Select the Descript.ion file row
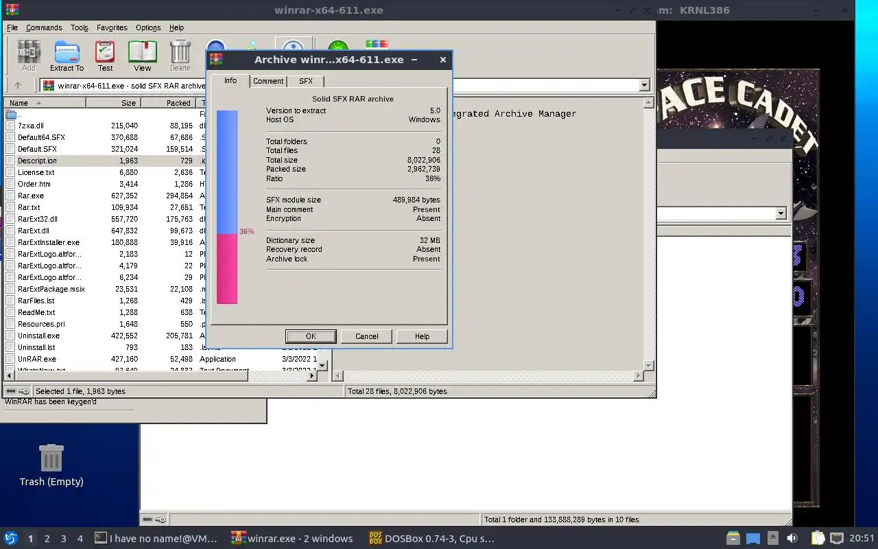The width and height of the screenshot is (878, 549). coord(104,161)
